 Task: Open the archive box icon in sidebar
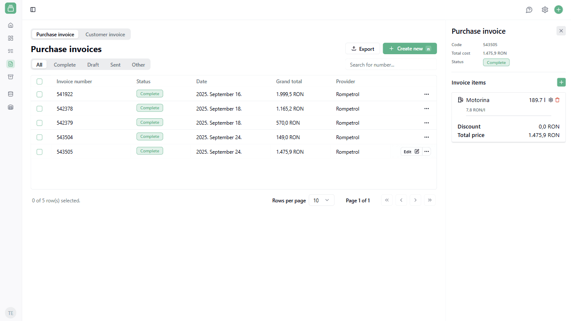[11, 76]
